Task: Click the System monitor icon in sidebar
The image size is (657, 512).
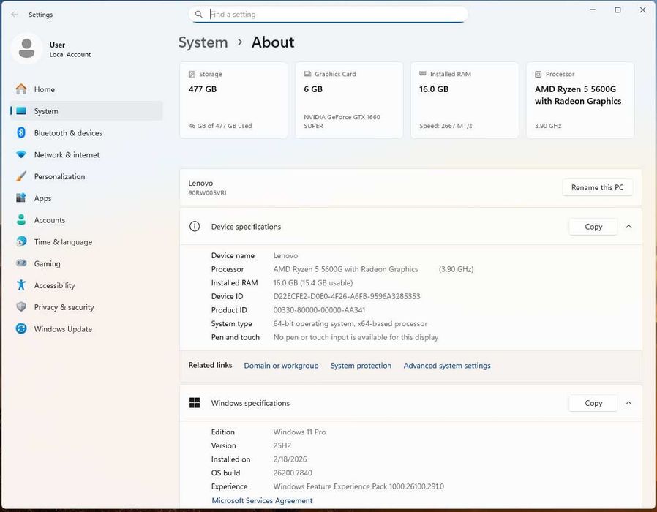Action: [21, 111]
